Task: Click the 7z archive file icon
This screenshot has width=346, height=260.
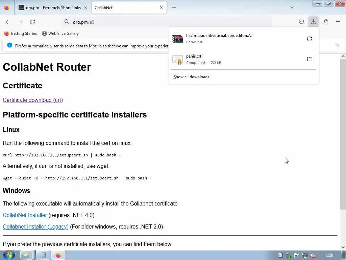Action: 178,39
